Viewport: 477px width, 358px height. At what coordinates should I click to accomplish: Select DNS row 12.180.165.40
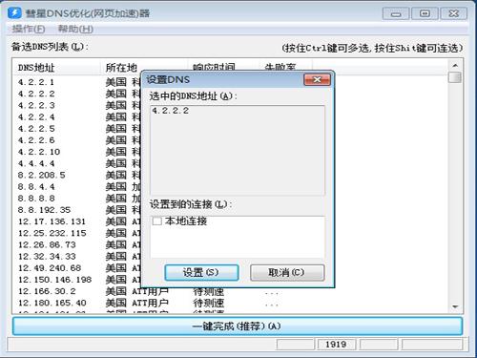coord(52,303)
